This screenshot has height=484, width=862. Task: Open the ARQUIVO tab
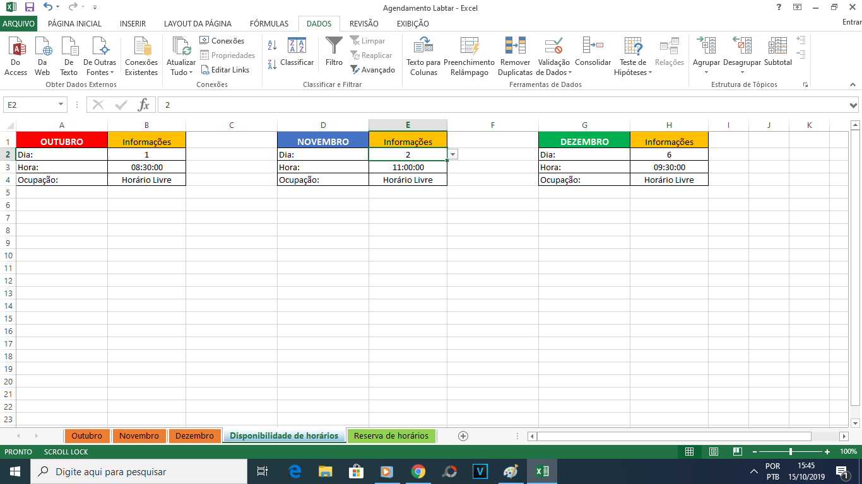(19, 23)
